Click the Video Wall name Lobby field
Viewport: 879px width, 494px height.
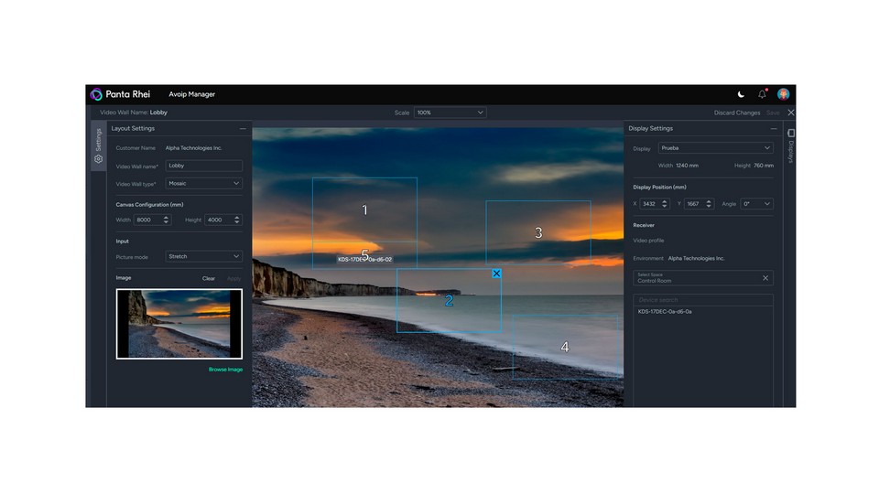coord(204,166)
